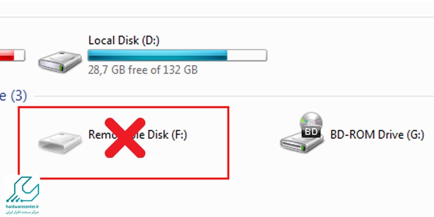Click the silver disc atop the BD-ROM icon

311,119
